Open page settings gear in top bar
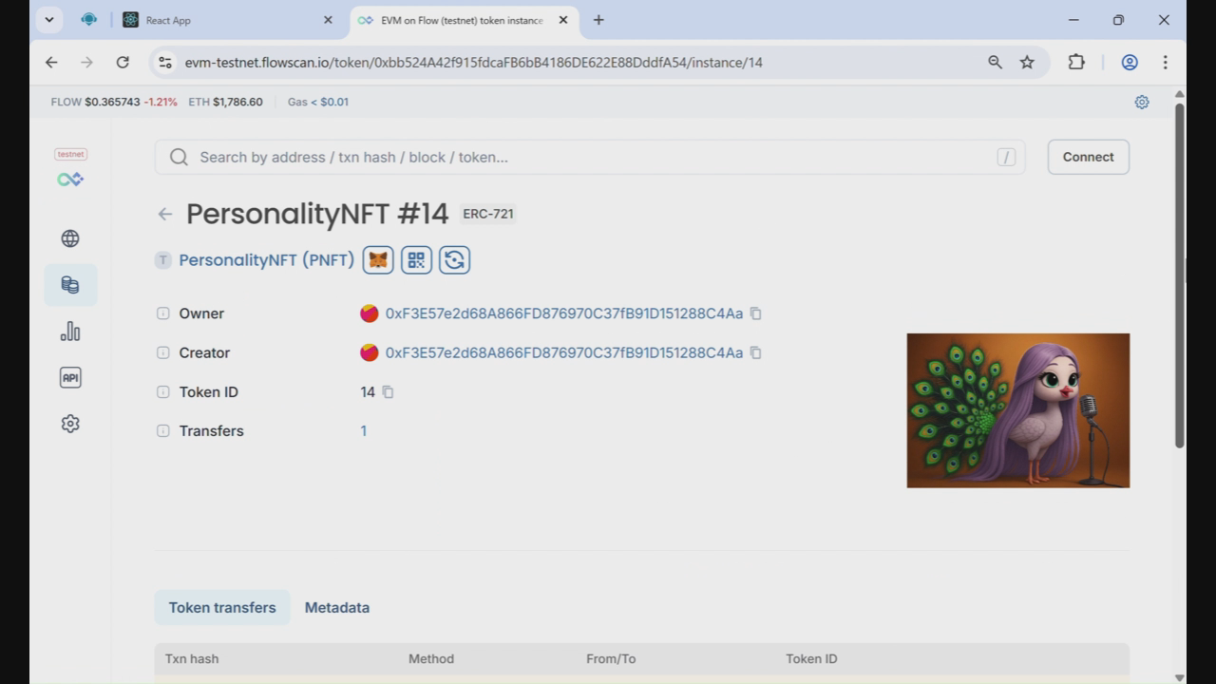Viewport: 1216px width, 684px height. pos(1142,102)
